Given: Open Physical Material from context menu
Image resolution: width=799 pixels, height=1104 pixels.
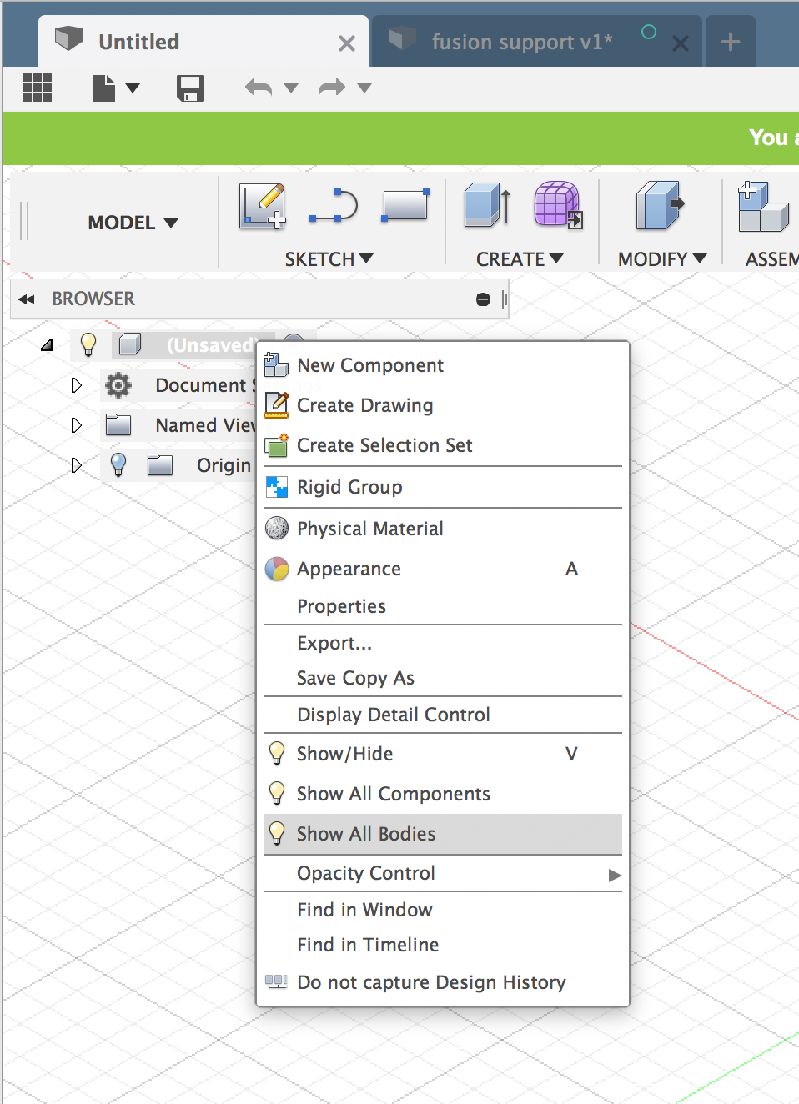Looking at the screenshot, I should click(x=443, y=529).
